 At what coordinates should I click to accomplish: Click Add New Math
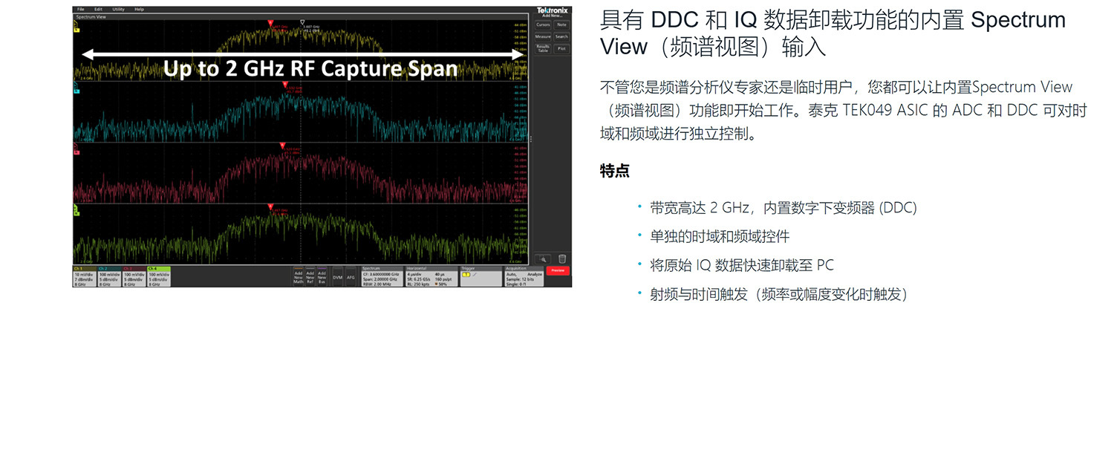point(298,276)
